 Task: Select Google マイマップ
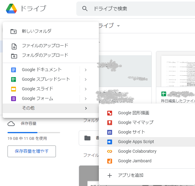pos(147,122)
